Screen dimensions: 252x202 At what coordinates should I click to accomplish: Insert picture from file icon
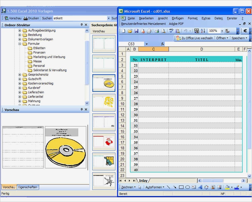(219, 187)
